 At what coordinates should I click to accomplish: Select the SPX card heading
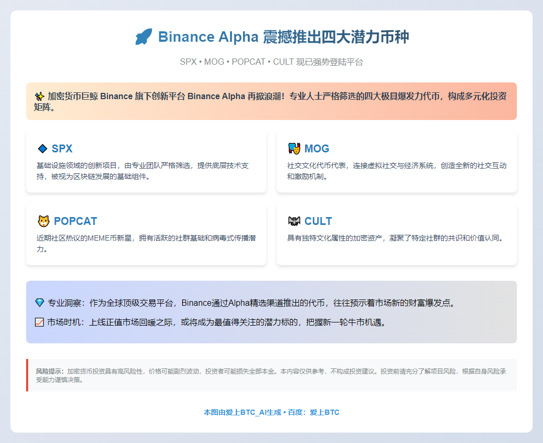click(x=62, y=149)
